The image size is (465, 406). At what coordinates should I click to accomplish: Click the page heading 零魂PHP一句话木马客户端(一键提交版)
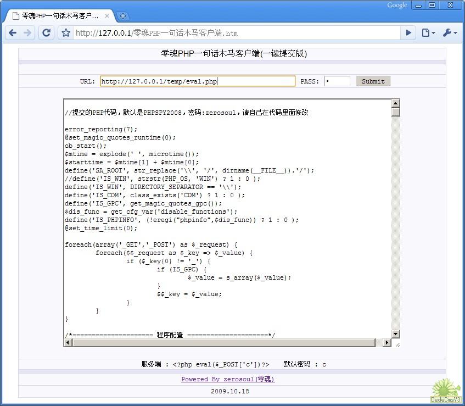coord(234,53)
